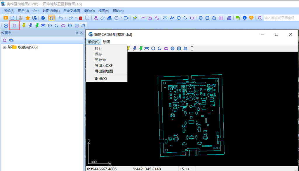Click 导出到地图 menu entry
The height and width of the screenshot is (171, 299).
[104, 71]
